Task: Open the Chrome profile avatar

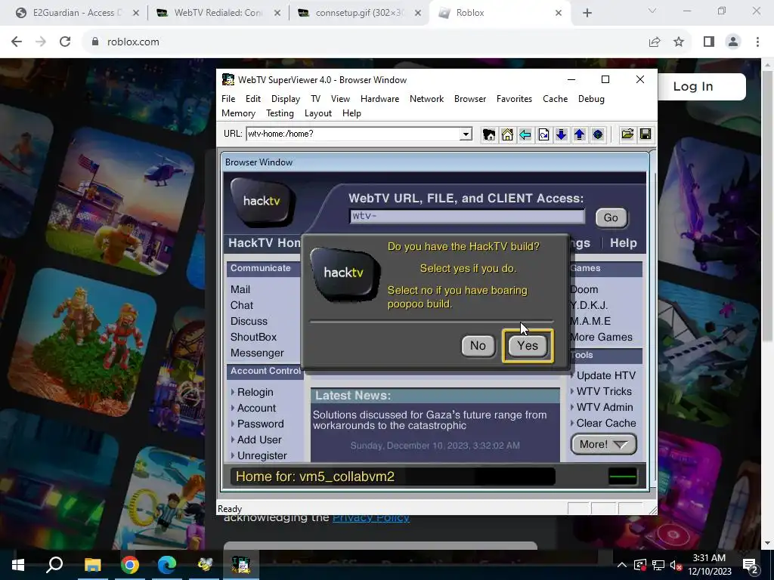Action: point(733,42)
